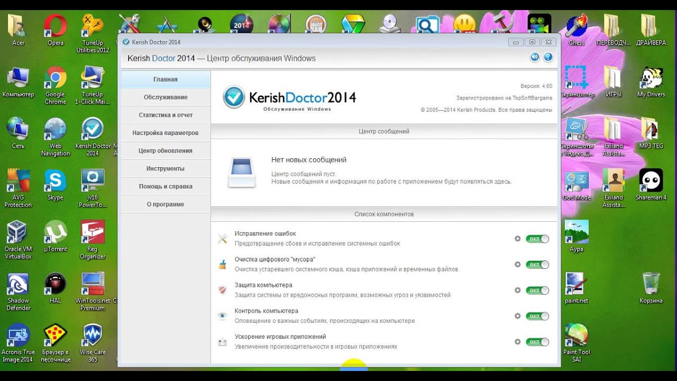Image resolution: width=677 pixels, height=381 pixels.
Task: Click the Версия: 4.60 text
Action: pyautogui.click(x=536, y=86)
